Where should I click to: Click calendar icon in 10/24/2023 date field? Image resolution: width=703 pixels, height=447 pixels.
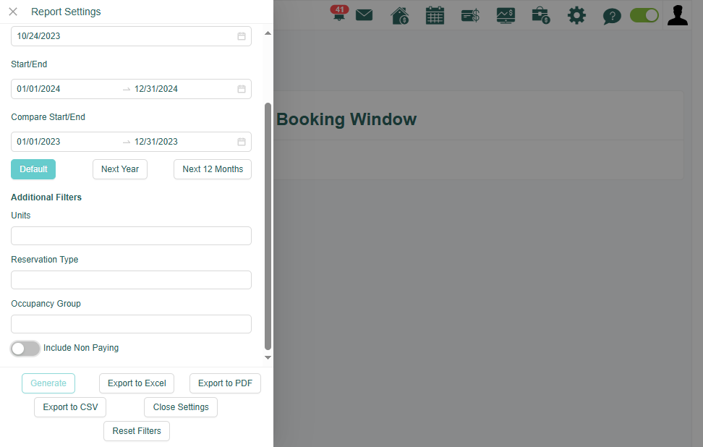[x=242, y=36]
